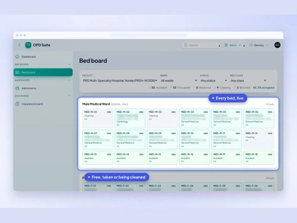Expand the Density options chevron
Image resolution: width=297 pixels, height=223 pixels.
click(x=267, y=45)
